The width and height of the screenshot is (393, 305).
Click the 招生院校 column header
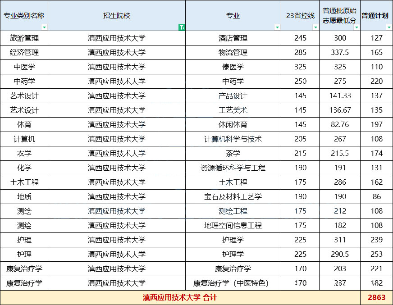[116, 16]
